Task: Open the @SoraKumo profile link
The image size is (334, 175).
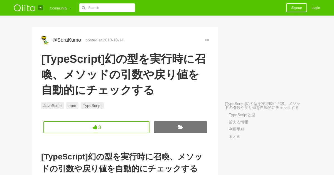Action: pyautogui.click(x=67, y=40)
